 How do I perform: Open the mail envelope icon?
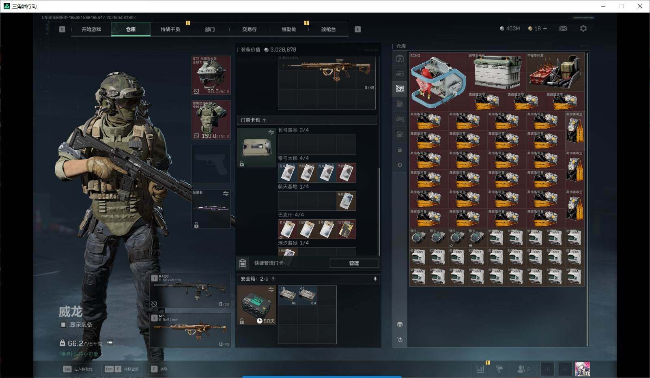563,28
